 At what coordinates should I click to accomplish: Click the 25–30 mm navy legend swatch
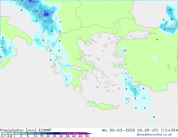point(57,133)
